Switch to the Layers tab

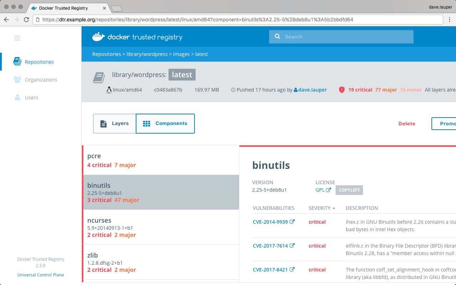[114, 124]
